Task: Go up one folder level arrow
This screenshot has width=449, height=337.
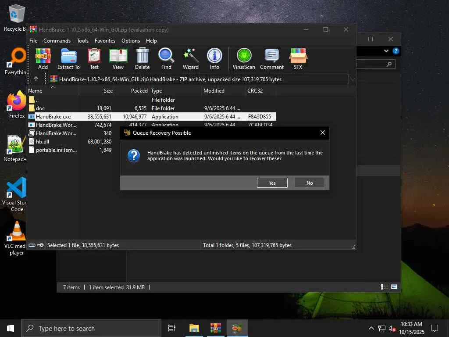Action: tap(36, 79)
